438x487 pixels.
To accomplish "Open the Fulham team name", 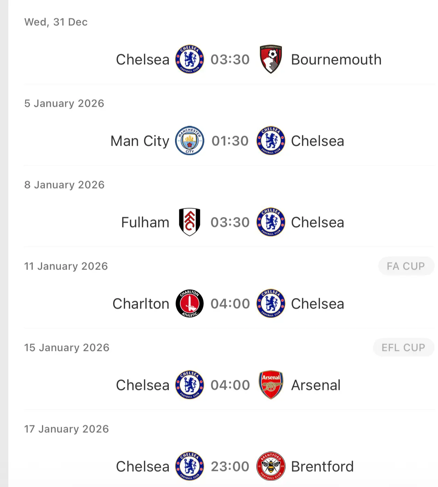I will 145,222.
